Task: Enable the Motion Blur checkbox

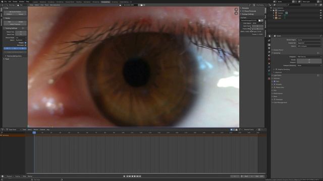Action: coord(275,87)
